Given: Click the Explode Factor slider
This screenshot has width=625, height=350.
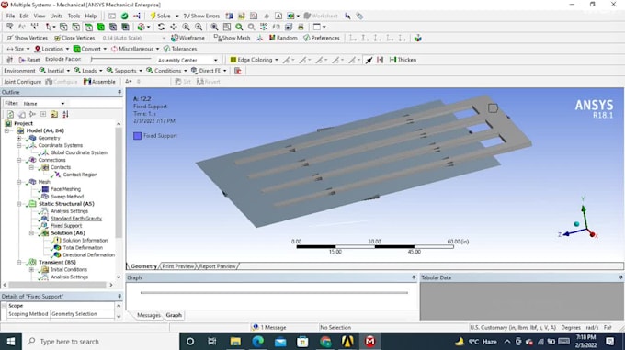Looking at the screenshot, I should (x=120, y=60).
